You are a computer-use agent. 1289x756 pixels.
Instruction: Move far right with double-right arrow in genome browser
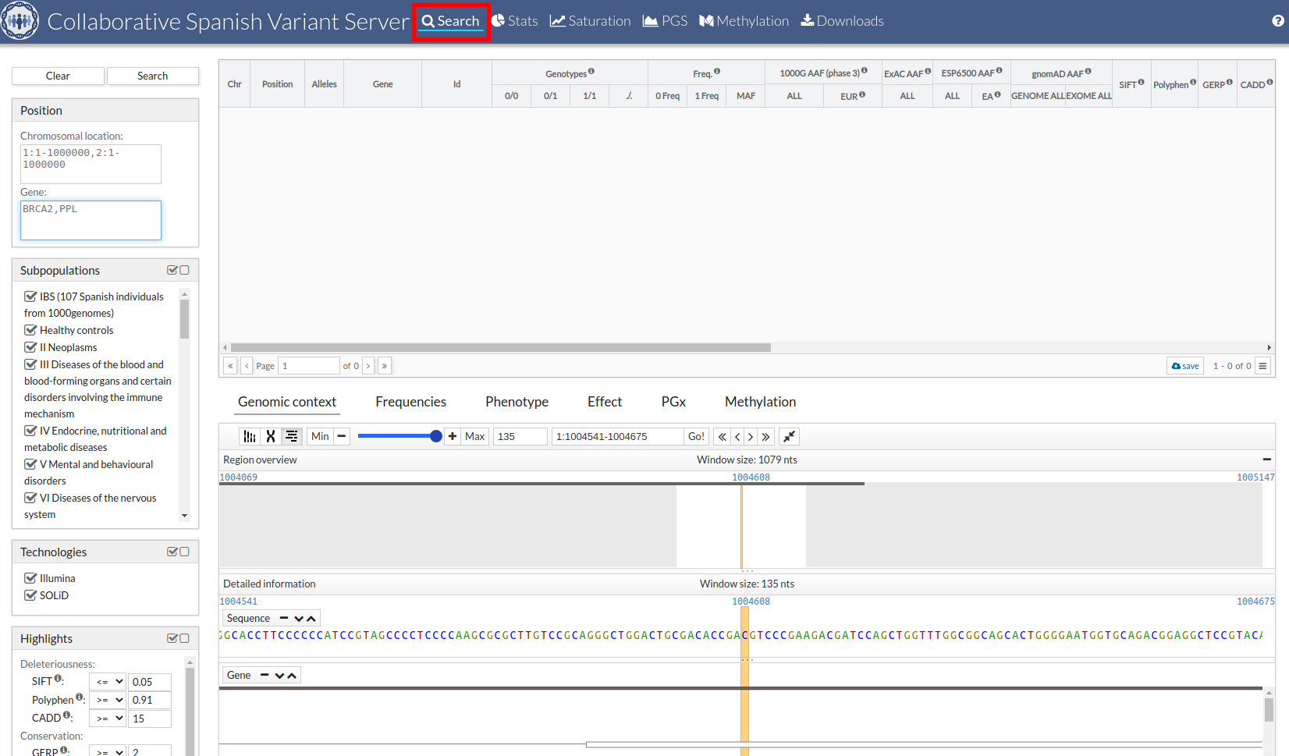coord(766,436)
